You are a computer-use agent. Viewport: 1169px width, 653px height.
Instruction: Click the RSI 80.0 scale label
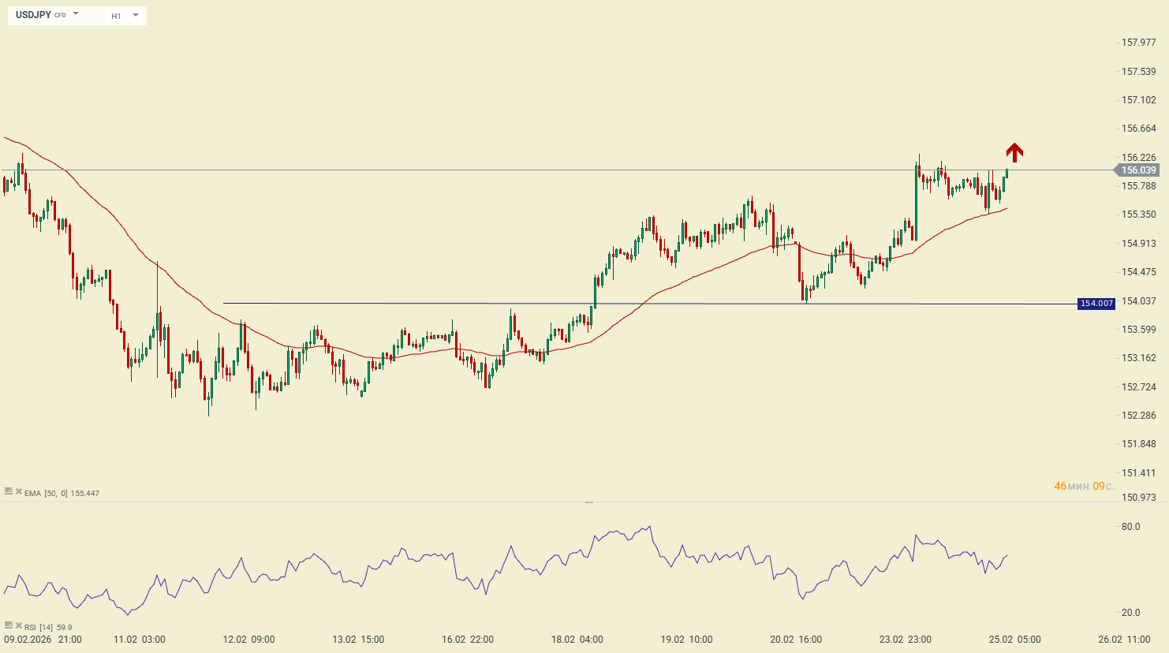(x=1130, y=527)
